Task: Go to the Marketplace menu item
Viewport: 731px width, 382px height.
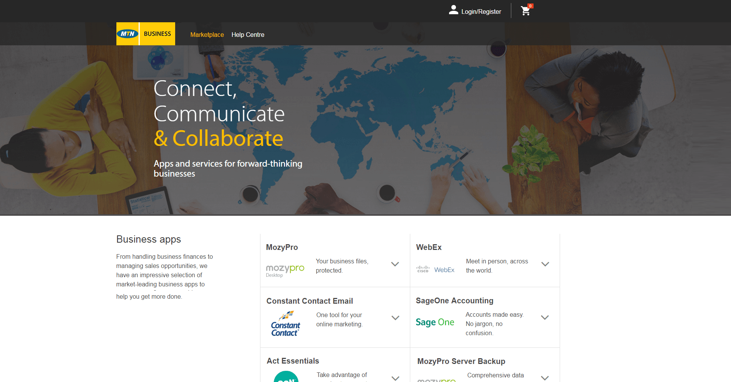Action: point(207,35)
